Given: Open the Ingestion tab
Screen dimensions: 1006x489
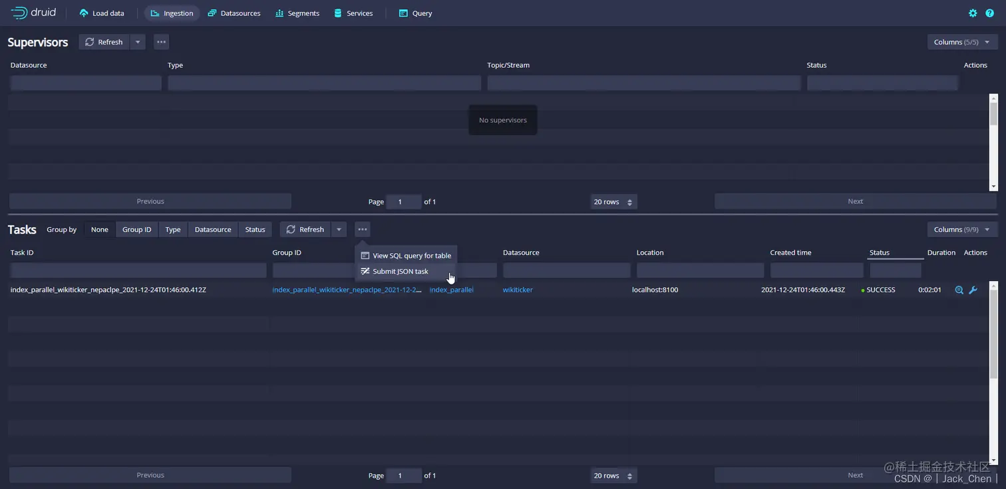Looking at the screenshot, I should pyautogui.click(x=172, y=13).
